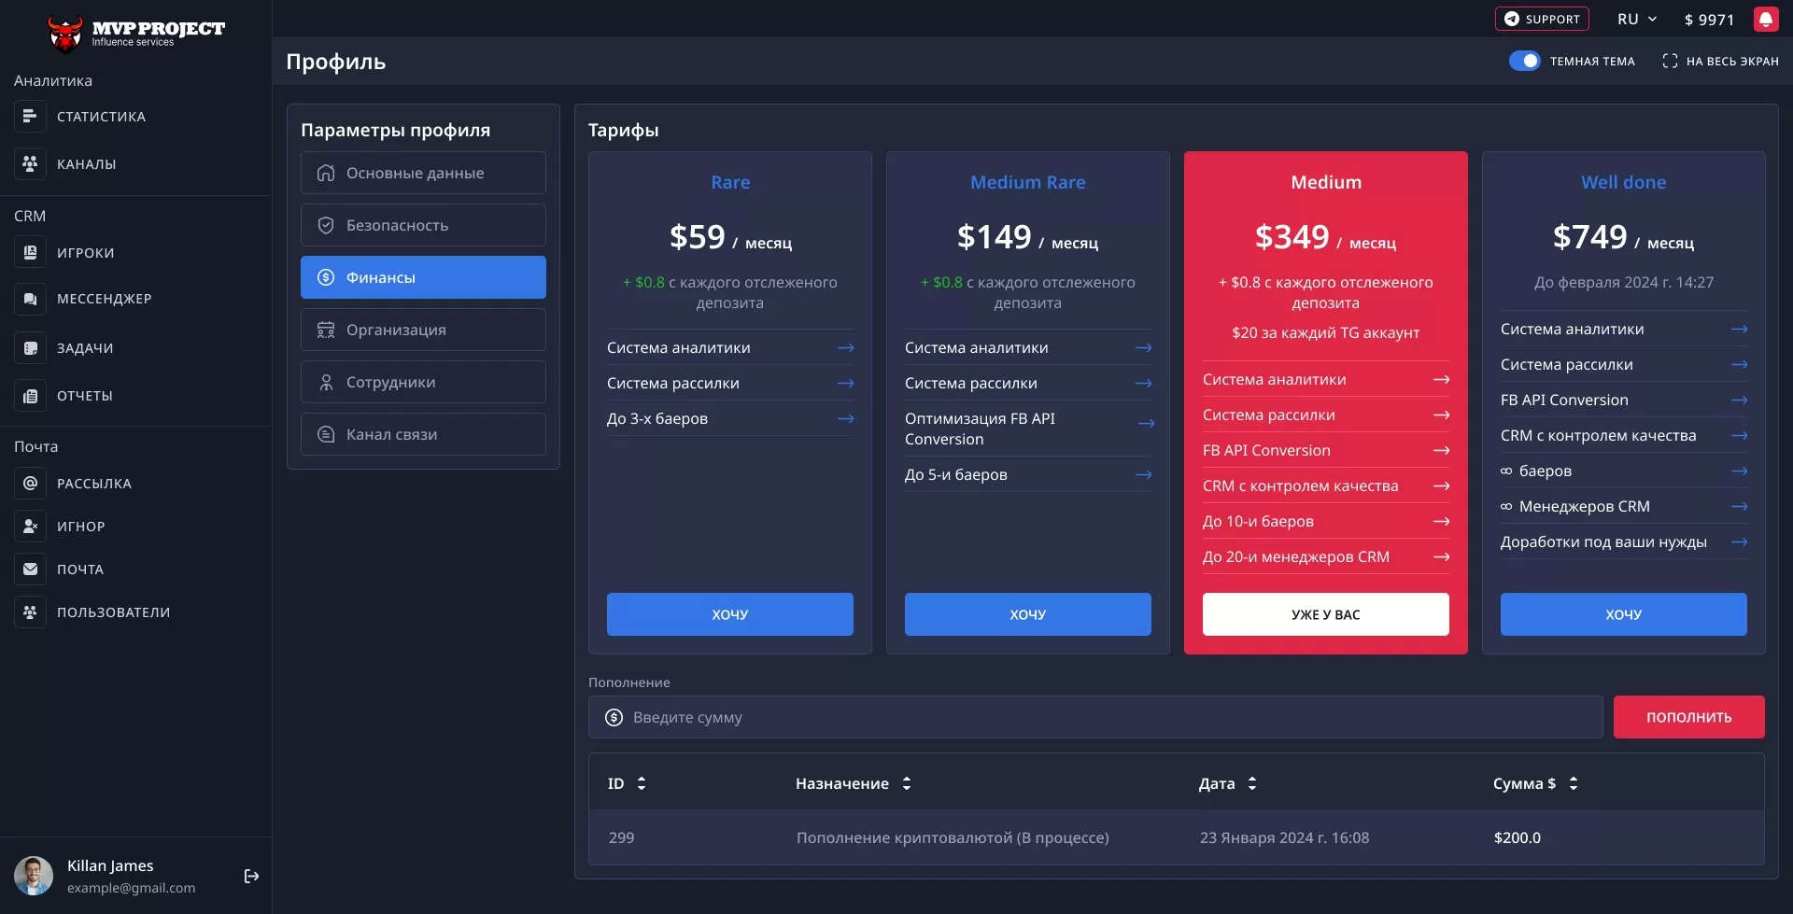The image size is (1793, 914).
Task: Enable fullscreen with На весь экран control
Action: (1671, 60)
